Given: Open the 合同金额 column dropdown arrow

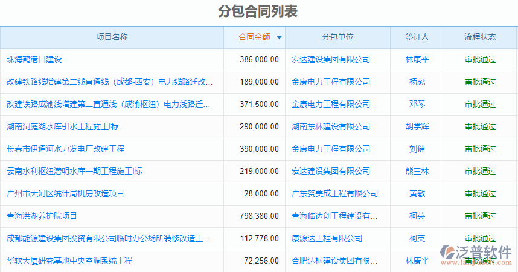Looking at the screenshot, I should [279, 37].
